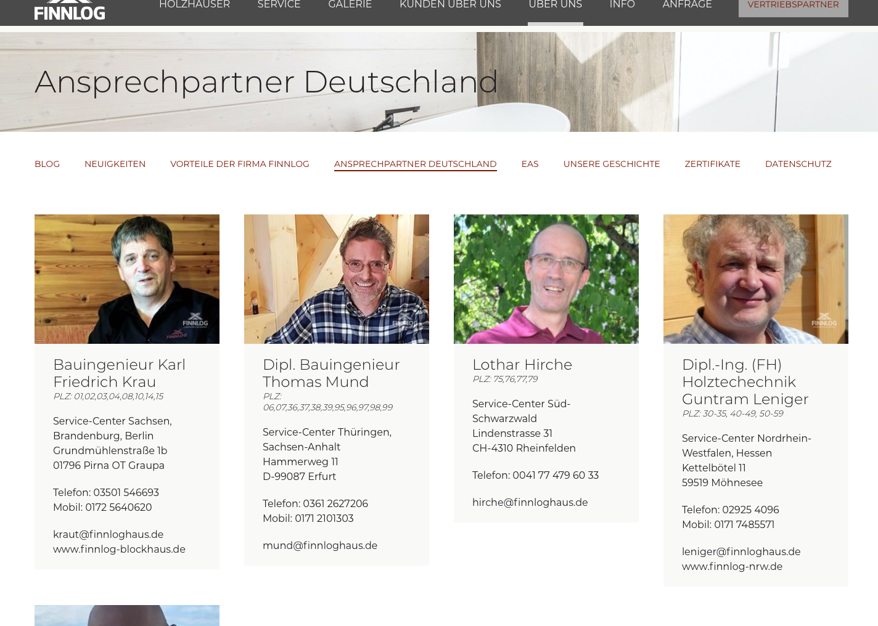Open the HOLZHÄUSER menu
Image resolution: width=878 pixels, height=626 pixels.
194,5
